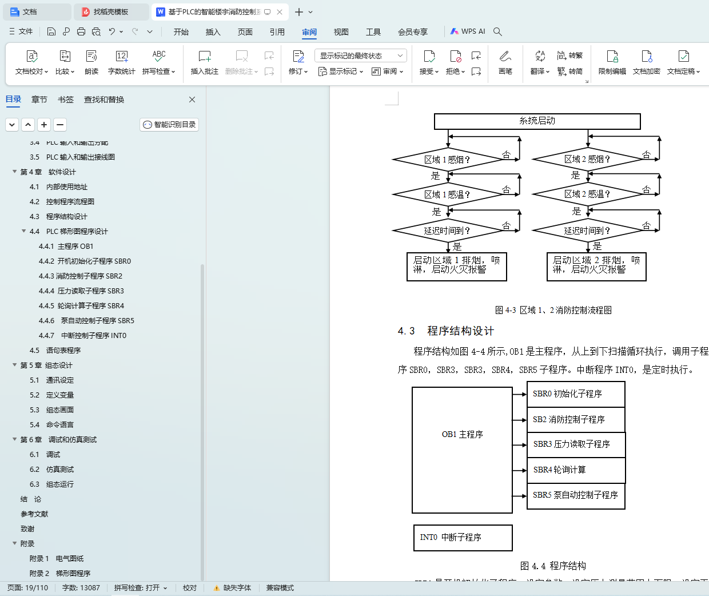Convert text with 转繁 button
The height and width of the screenshot is (596, 709).
coord(570,55)
